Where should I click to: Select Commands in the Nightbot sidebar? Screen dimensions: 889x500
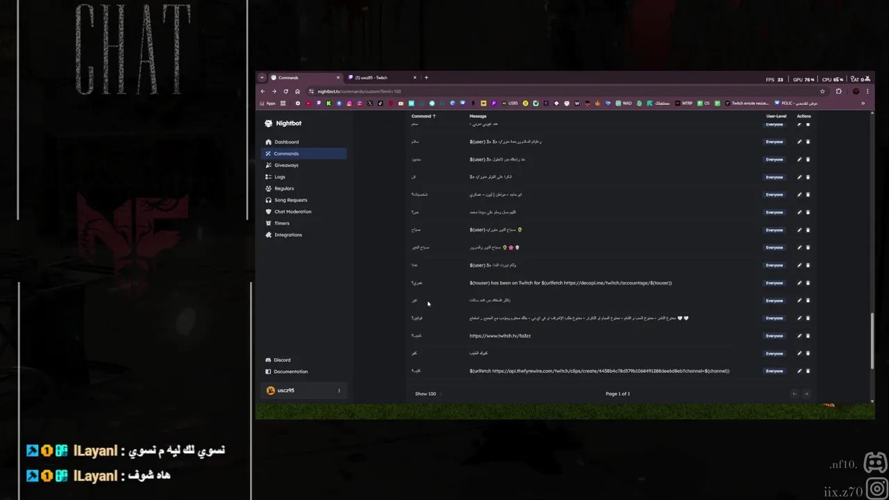(304, 153)
